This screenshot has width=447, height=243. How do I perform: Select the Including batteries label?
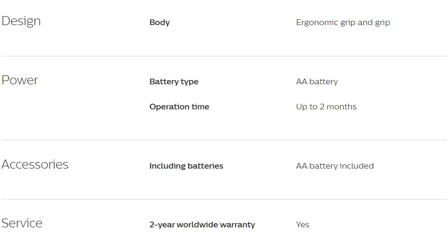click(186, 166)
